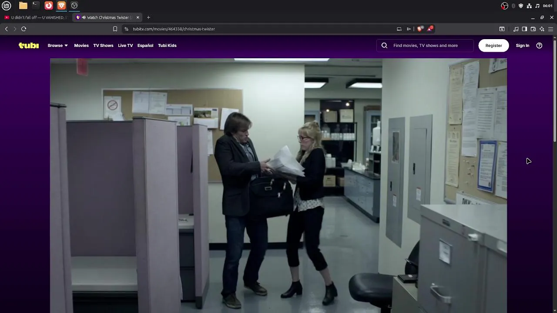Click the Sign In link
The height and width of the screenshot is (313, 557).
click(x=522, y=45)
